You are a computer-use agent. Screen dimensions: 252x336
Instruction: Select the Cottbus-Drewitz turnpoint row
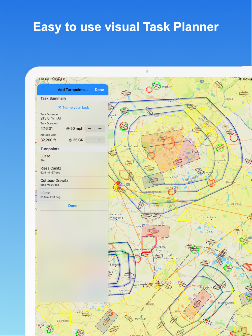pyautogui.click(x=73, y=183)
